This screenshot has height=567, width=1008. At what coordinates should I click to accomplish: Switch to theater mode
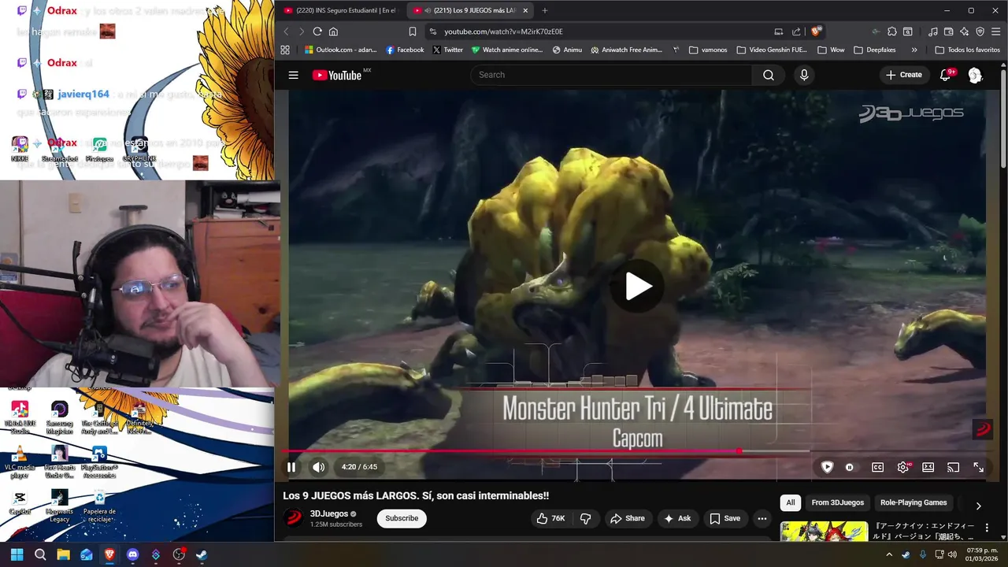[x=928, y=467]
